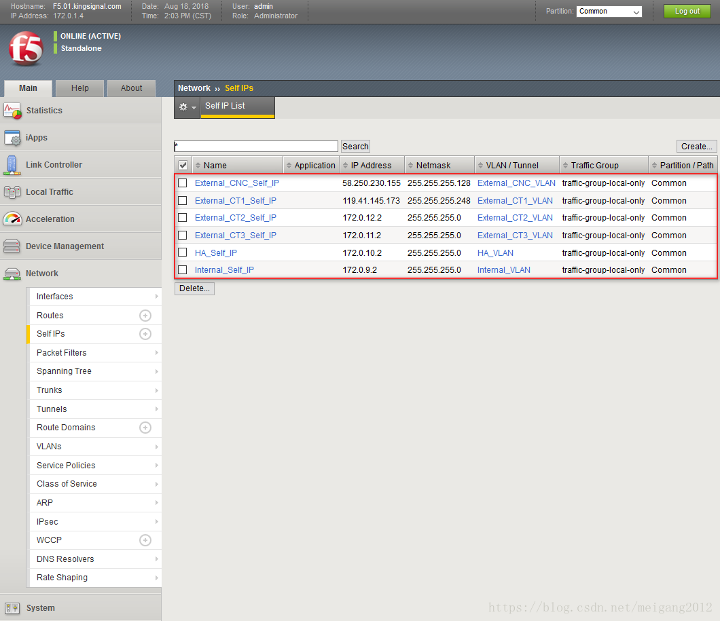Check the External_CT1_Self_IP row checkbox
The width and height of the screenshot is (720, 621).
pos(183,201)
